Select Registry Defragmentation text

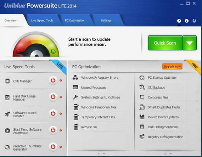[165, 137]
